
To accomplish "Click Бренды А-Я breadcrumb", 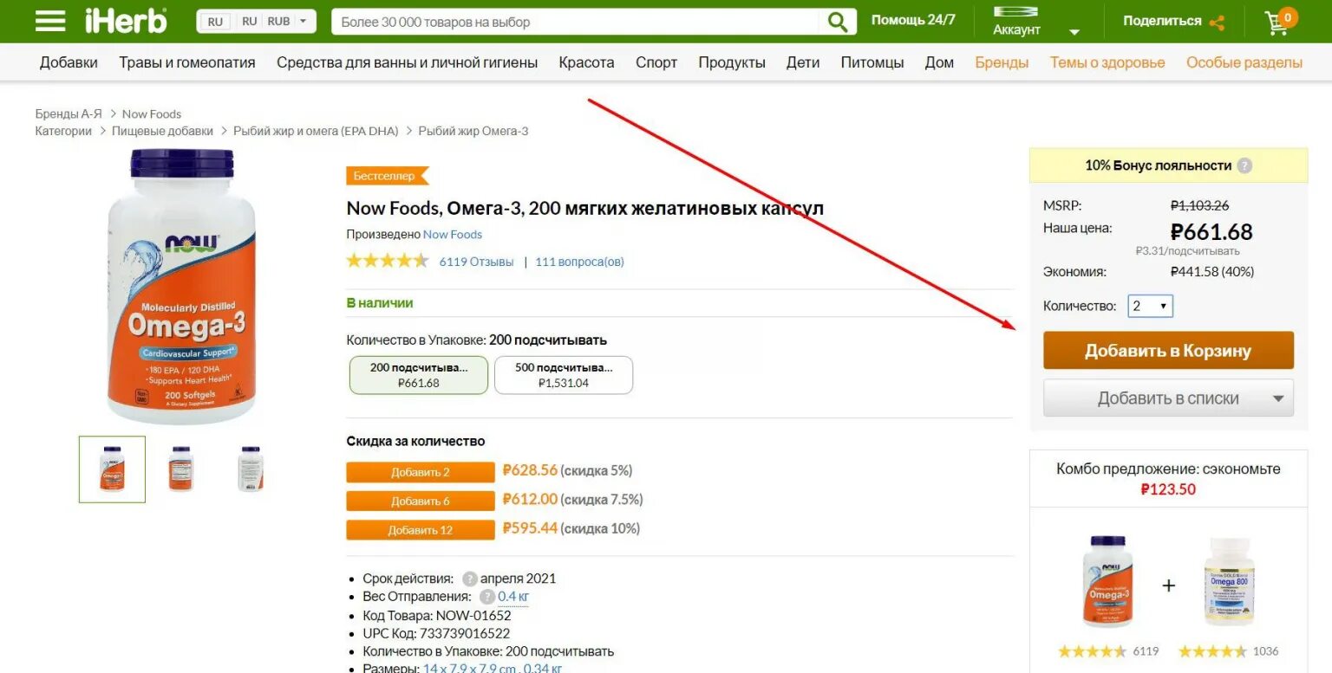I will [x=69, y=114].
